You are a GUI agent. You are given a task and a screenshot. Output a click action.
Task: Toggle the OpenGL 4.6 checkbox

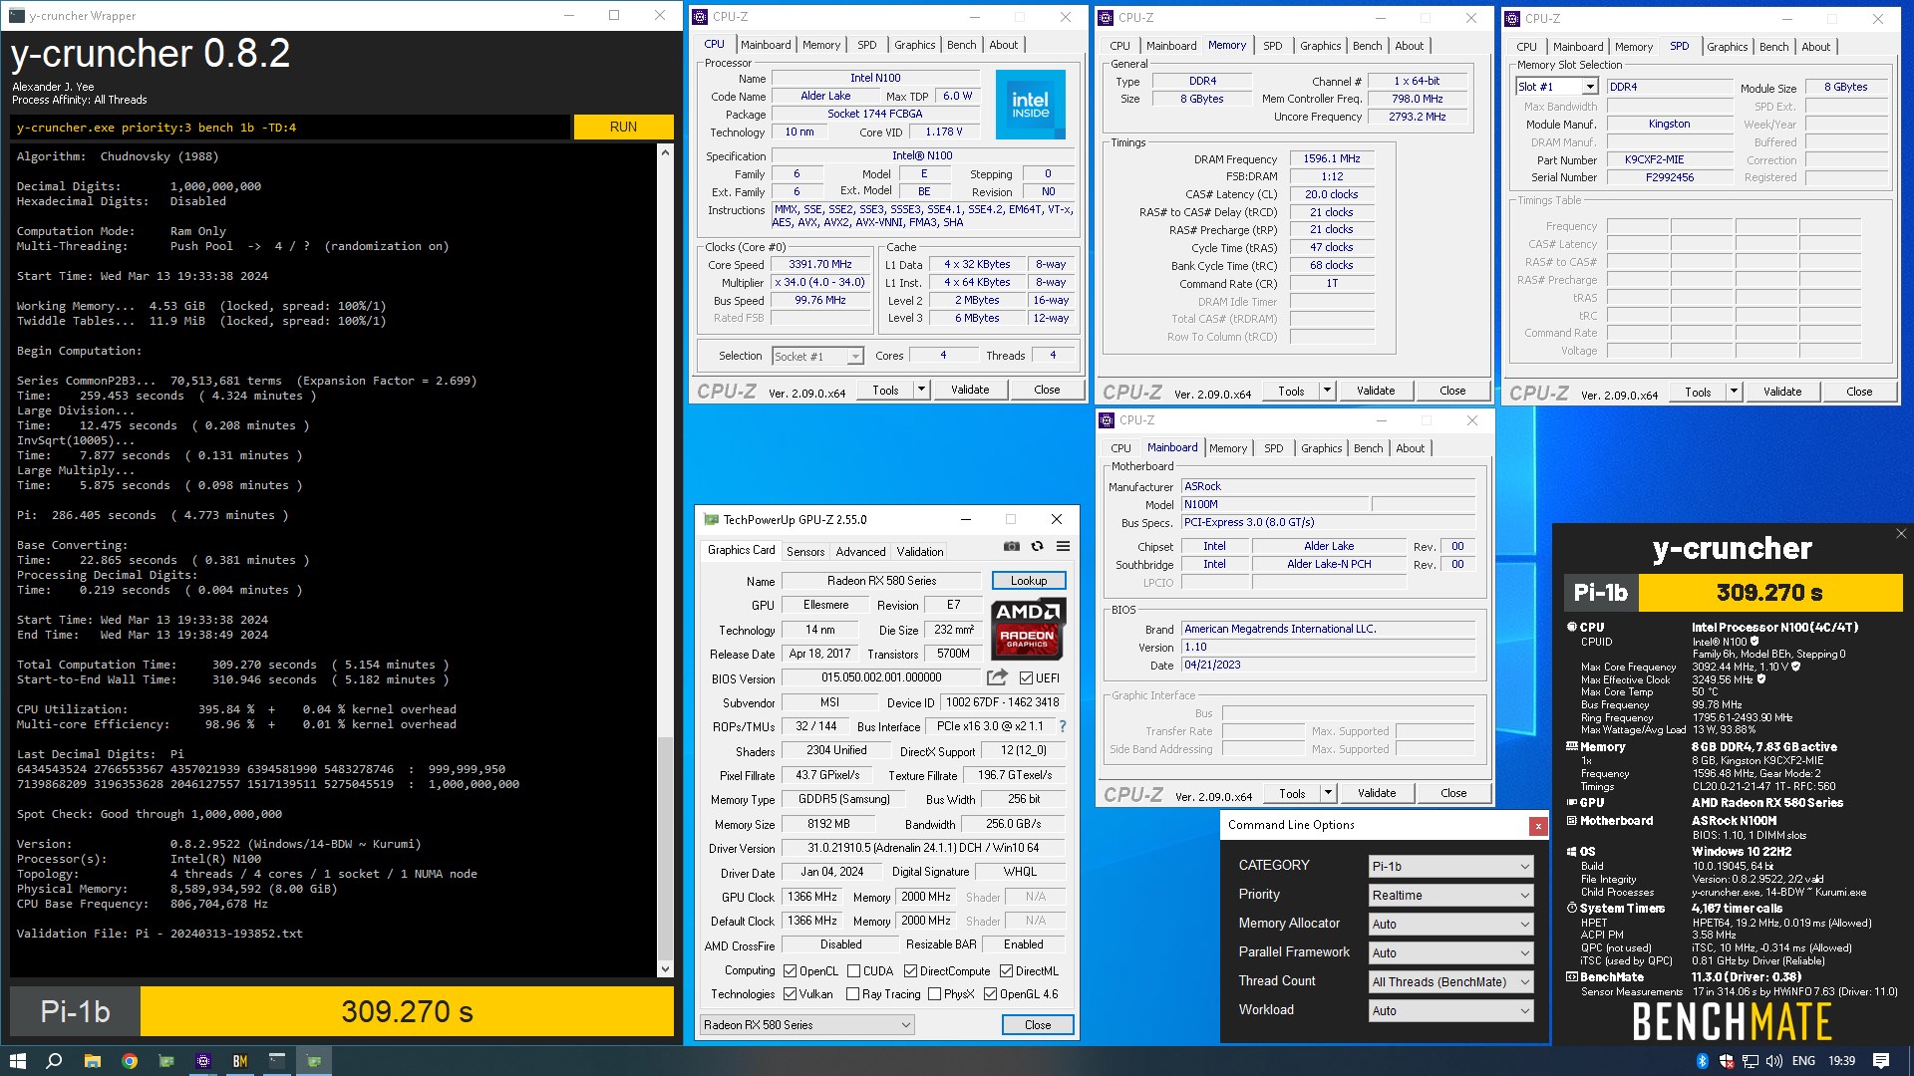(990, 994)
